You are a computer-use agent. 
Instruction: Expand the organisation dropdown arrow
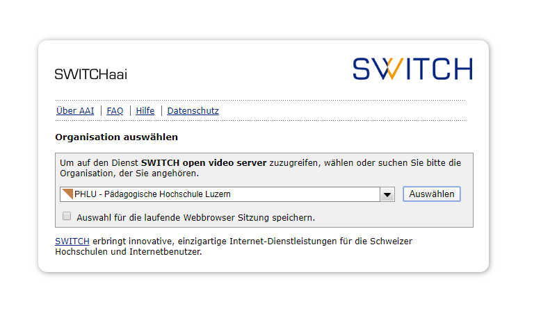(387, 194)
